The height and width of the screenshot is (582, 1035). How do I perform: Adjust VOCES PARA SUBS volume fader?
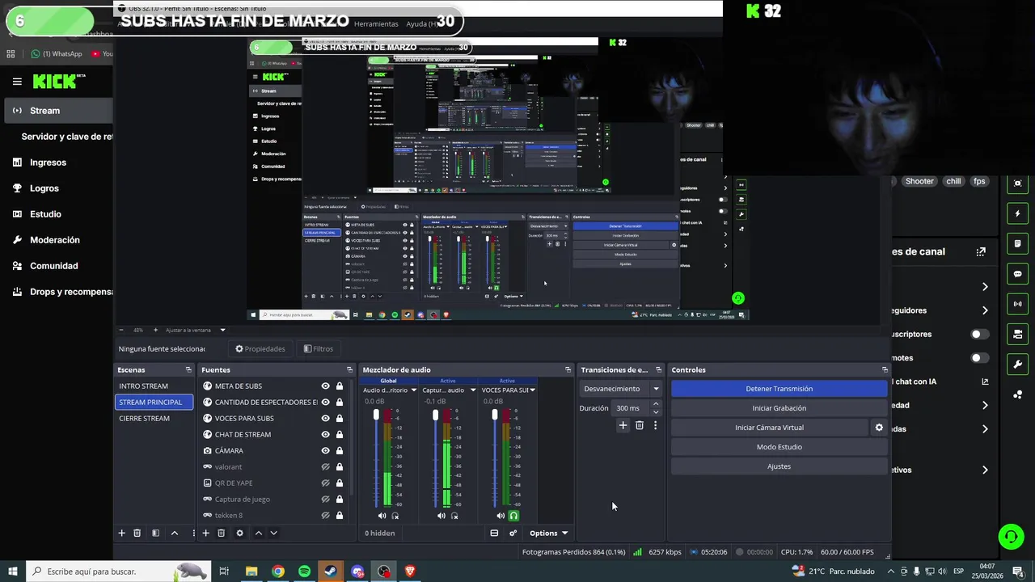click(495, 415)
